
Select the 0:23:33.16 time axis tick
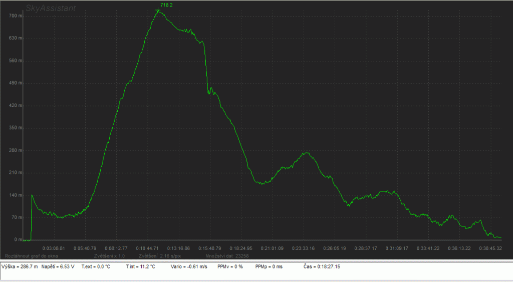coord(302,248)
